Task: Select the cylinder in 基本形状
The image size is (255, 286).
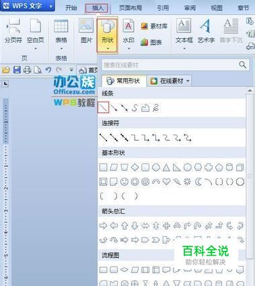Action: [x=229, y=168]
